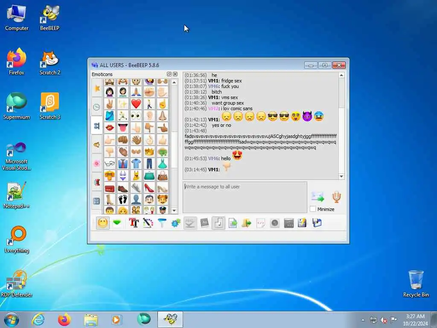Click the emoticon list scroll-up arrow
This screenshot has height=328, width=437.
point(174,82)
